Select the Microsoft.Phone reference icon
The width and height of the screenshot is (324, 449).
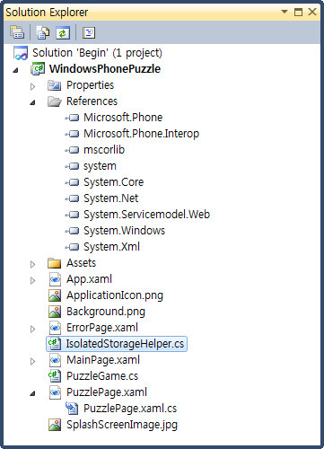(x=72, y=118)
